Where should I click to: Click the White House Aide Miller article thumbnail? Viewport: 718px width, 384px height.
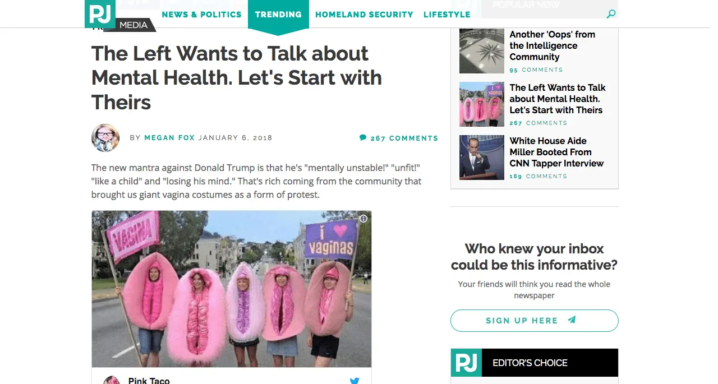pos(482,158)
